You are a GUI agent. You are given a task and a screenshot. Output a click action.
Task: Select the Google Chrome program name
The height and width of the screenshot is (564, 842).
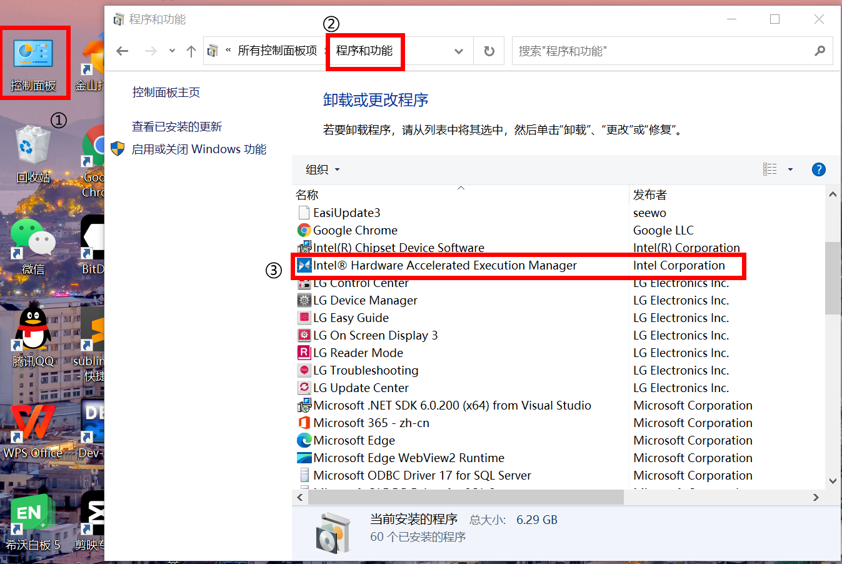click(355, 230)
